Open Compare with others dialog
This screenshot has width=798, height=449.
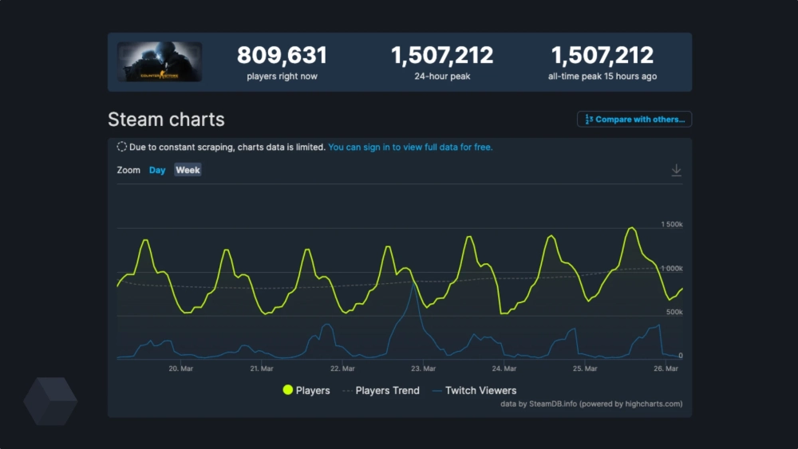[634, 120]
